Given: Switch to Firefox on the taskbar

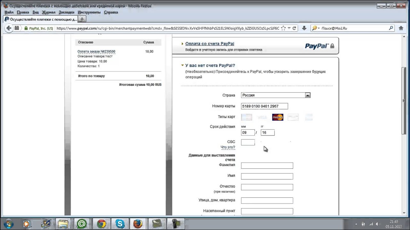Looking at the screenshot, I should click(138, 224).
